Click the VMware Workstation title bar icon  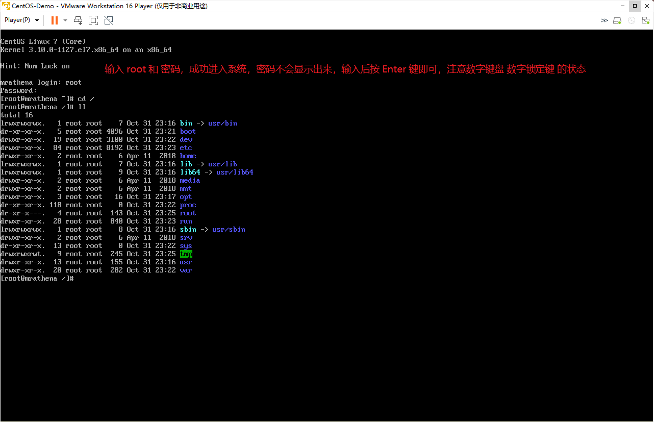tap(6, 6)
